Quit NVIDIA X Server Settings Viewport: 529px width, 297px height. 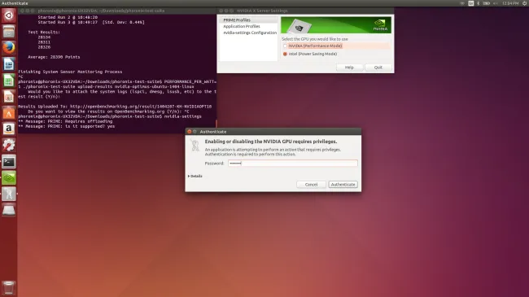click(x=378, y=68)
